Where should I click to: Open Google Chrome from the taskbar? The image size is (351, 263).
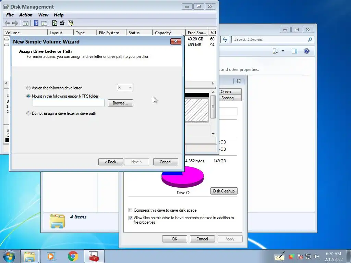(x=73, y=256)
